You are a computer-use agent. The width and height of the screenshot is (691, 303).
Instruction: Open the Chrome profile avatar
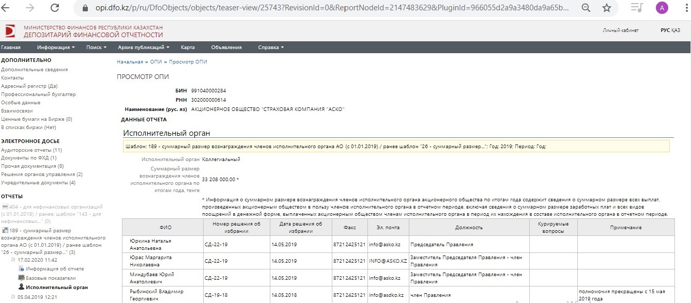click(662, 8)
